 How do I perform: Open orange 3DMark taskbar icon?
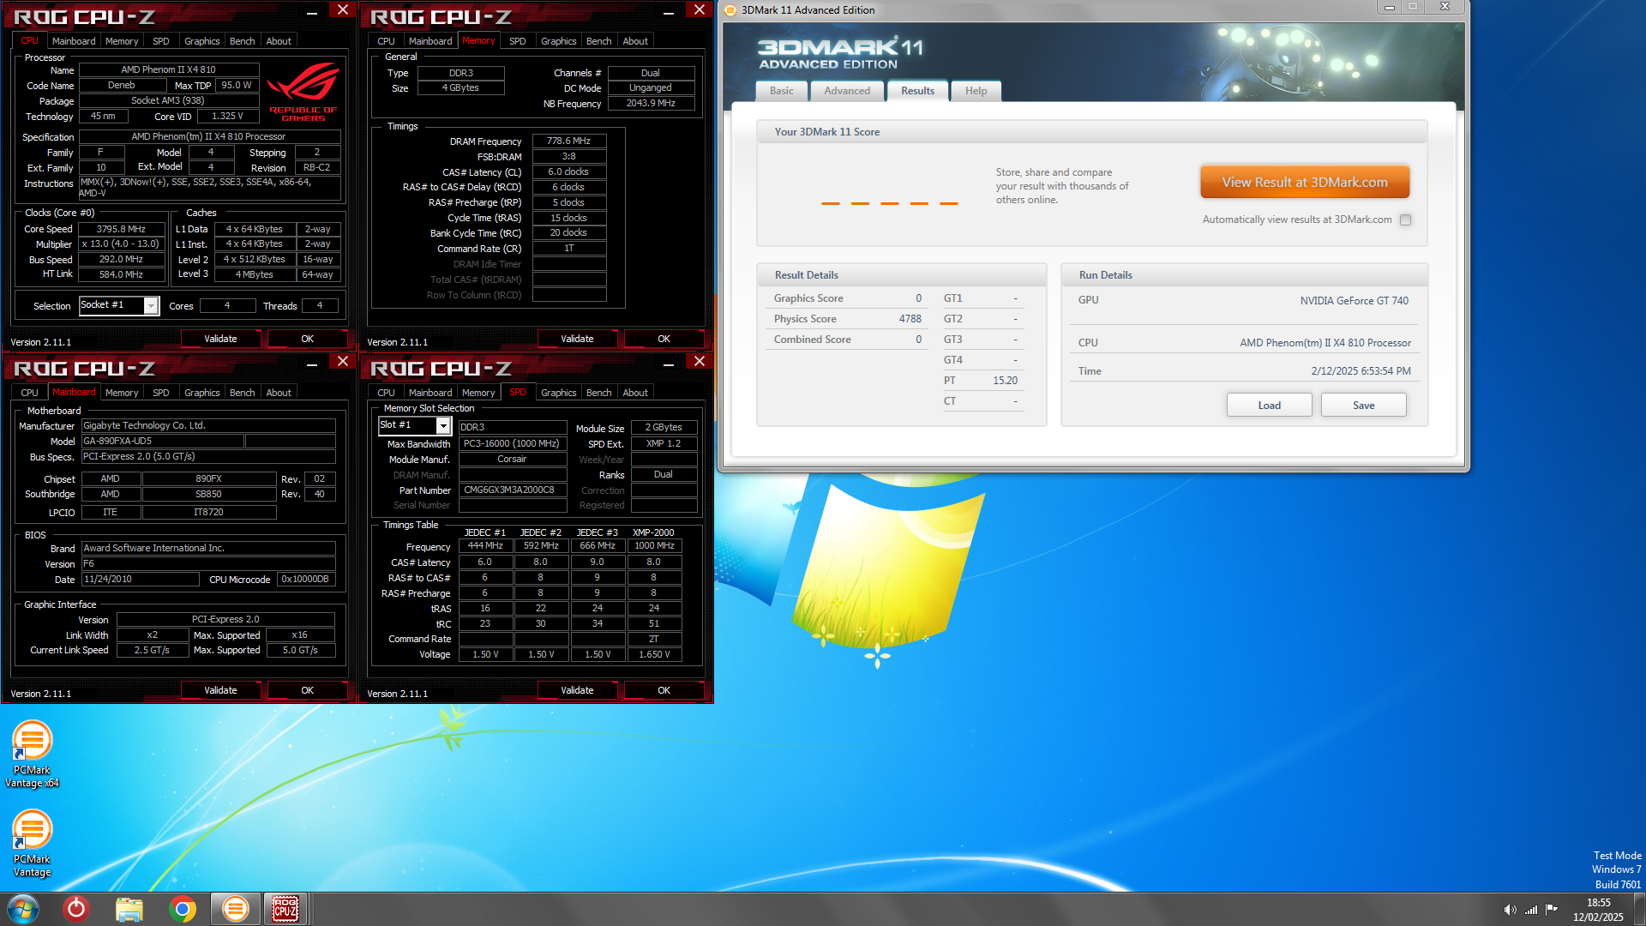pos(235,909)
